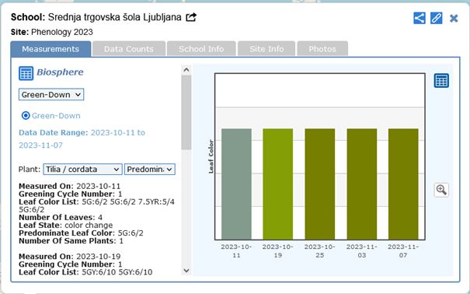Screen dimensions: 470x294
Task: Expand the Green-Down protocol dropdown
Action: [x=51, y=95]
